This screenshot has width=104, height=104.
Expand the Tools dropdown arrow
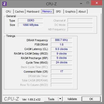click(x=60, y=99)
